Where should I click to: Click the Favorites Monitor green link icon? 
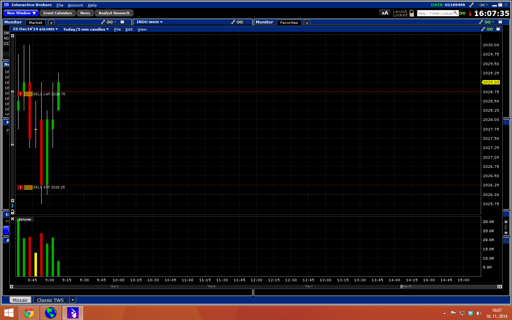tap(487, 22)
